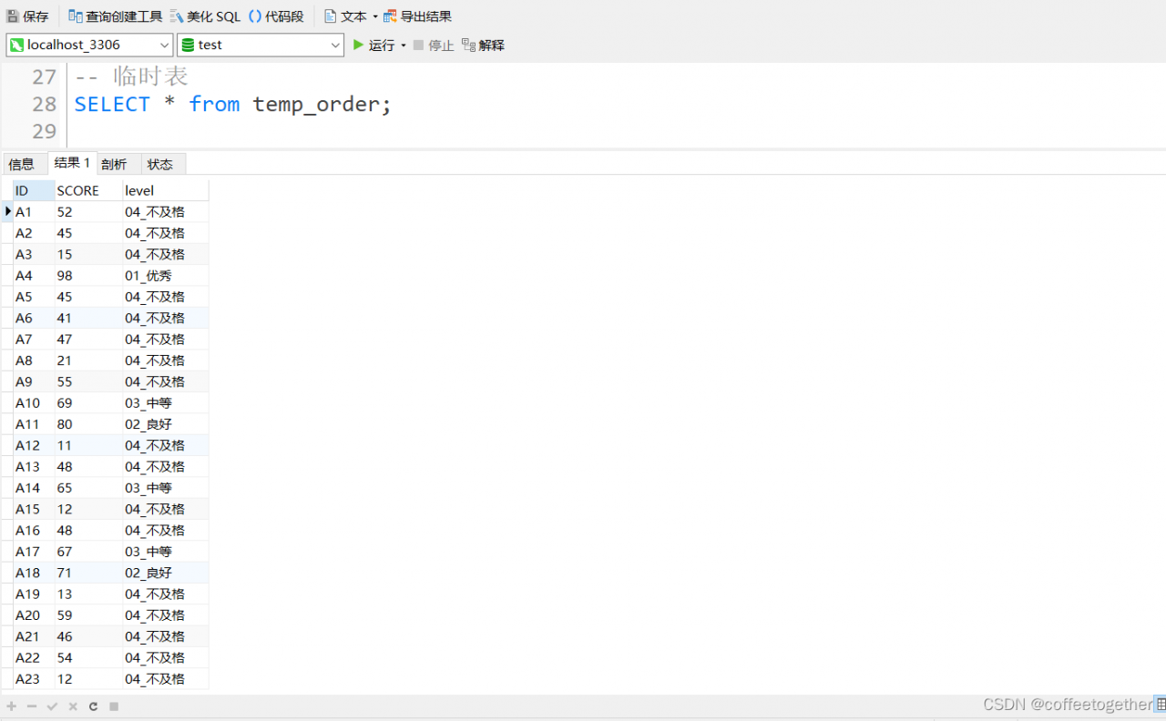Click the level cell in row A17
The height and width of the screenshot is (721, 1166).
(x=166, y=552)
